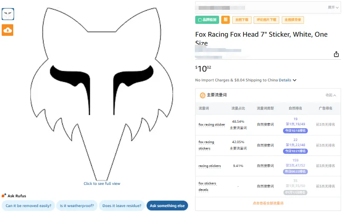
Task: Expand the 展开 dropdown at top
Action: coord(333,7)
